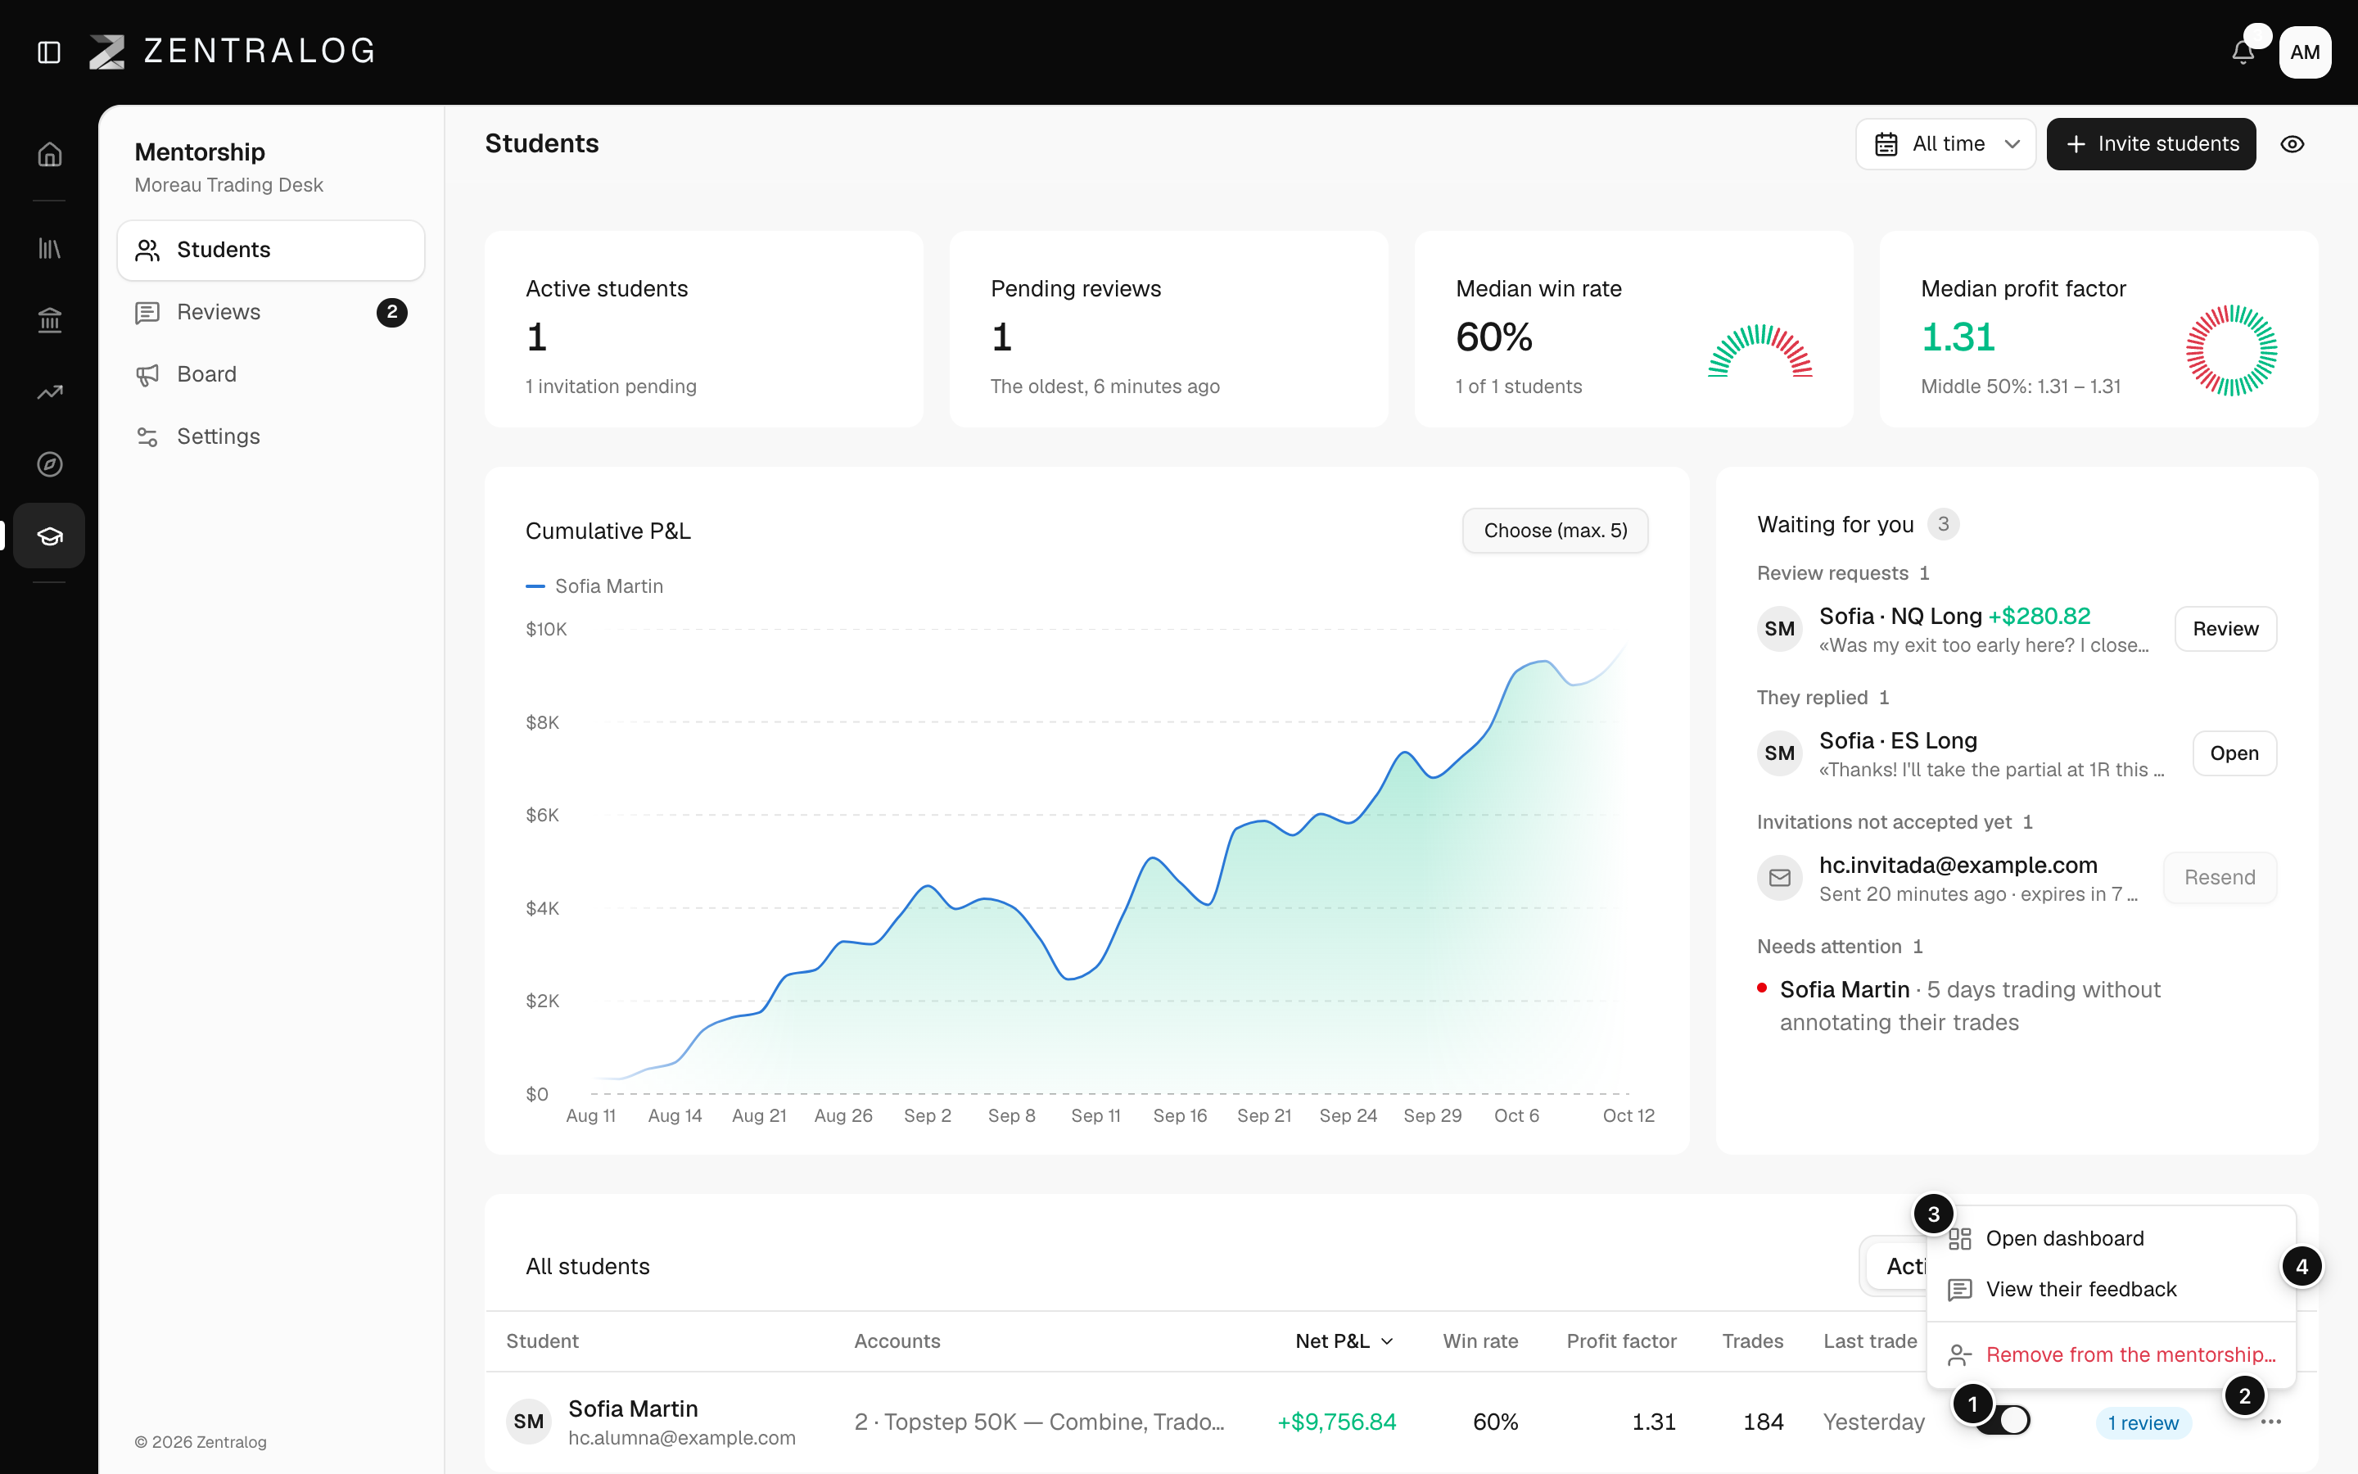The width and height of the screenshot is (2358, 1474).
Task: Toggle the eye visibility icon
Action: point(2292,144)
